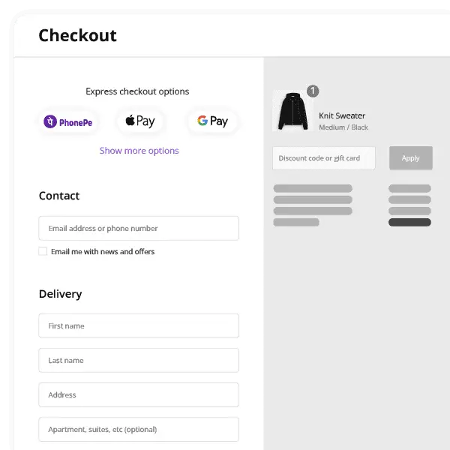Click the Express checkout options label
The width and height of the screenshot is (450, 450).
click(137, 91)
